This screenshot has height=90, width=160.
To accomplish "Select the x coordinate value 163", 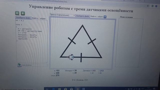I will (58, 70).
